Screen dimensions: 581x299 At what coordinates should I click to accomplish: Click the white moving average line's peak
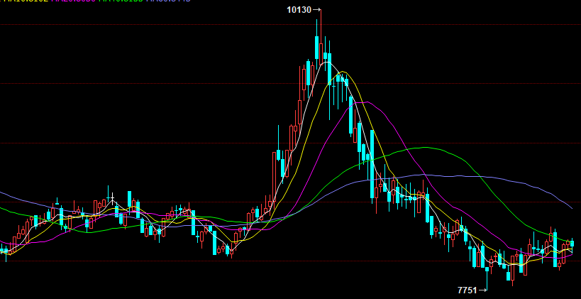326,62
